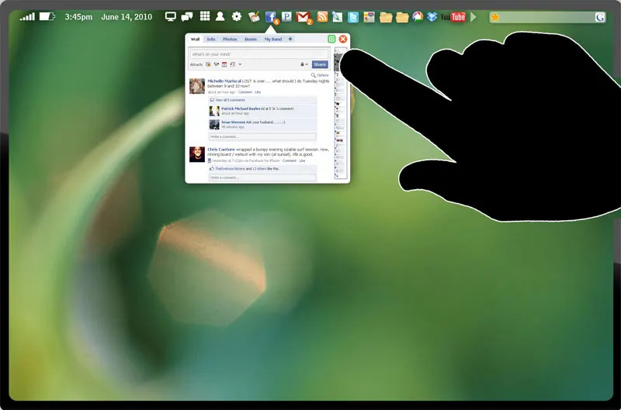
Task: Switch to the Boxes tab
Action: 251,40
